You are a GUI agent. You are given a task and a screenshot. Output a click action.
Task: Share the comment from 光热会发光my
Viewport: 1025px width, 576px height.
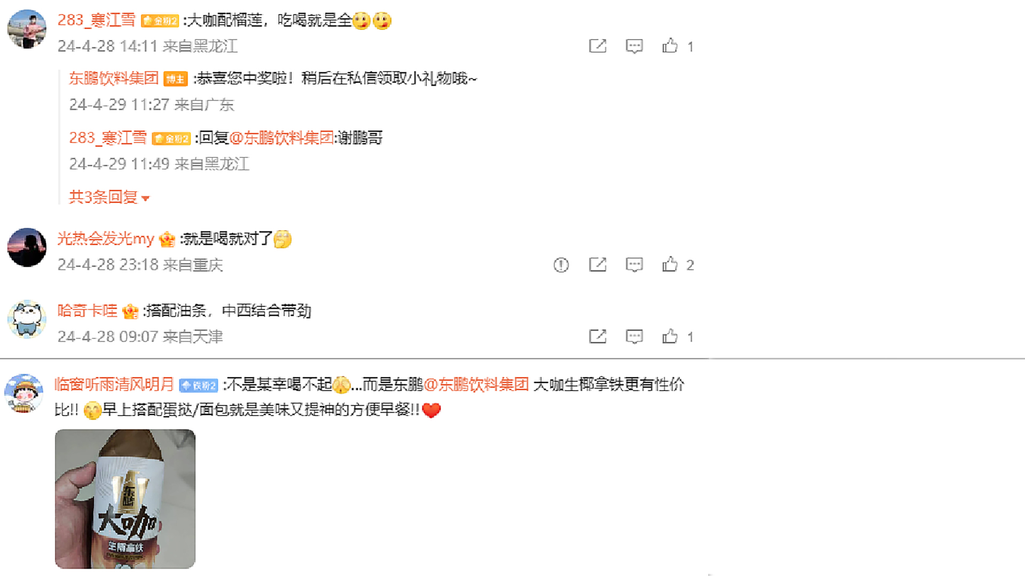click(x=597, y=265)
